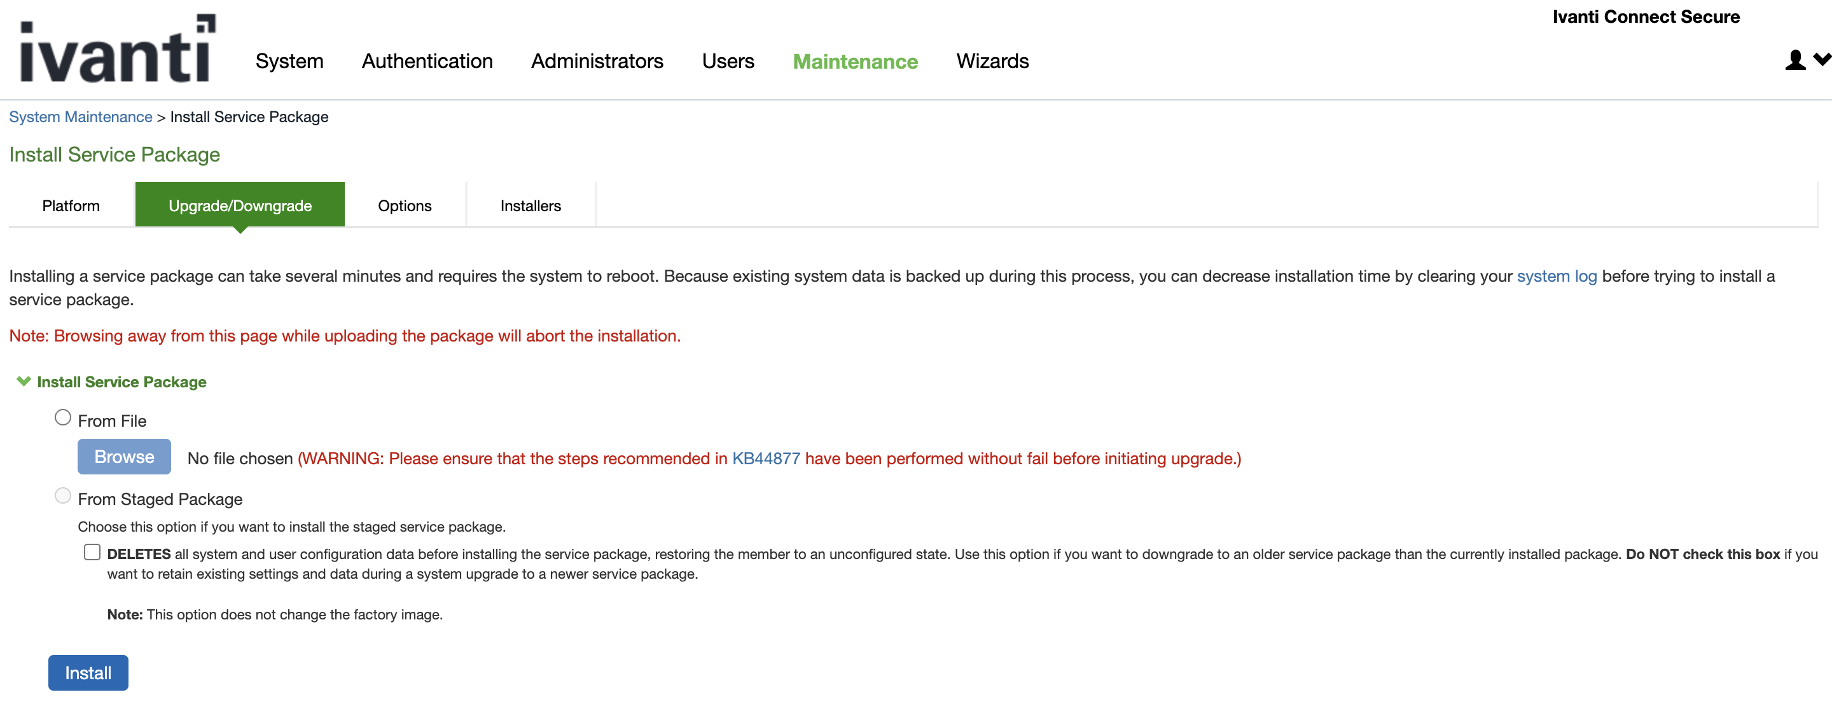Screen dimensions: 1832x711
Task: Open the Administrators menu
Action: pos(597,61)
